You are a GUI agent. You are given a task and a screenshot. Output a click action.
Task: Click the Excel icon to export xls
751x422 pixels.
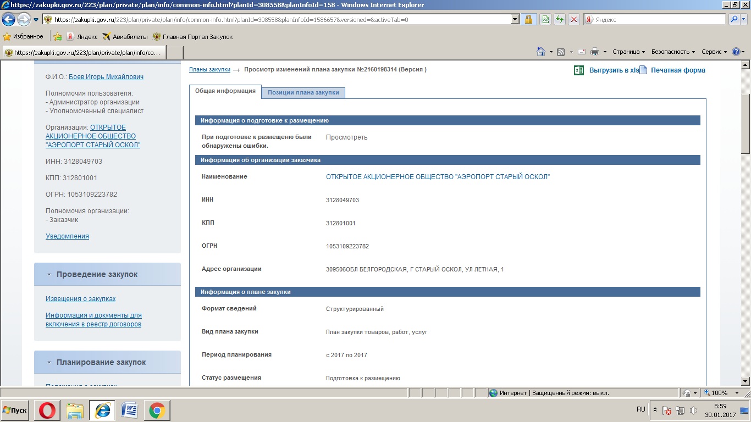[x=578, y=70]
